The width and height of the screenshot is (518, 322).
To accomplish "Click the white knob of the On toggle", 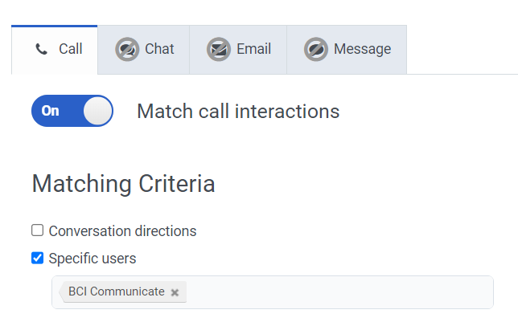I will tap(97, 111).
